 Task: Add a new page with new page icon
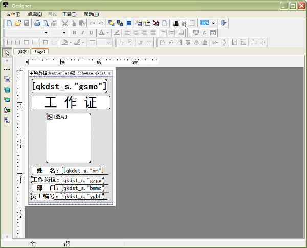coord(139,23)
